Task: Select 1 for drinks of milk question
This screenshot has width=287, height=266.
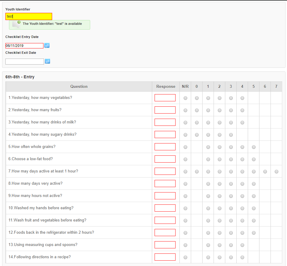Action: (208, 123)
